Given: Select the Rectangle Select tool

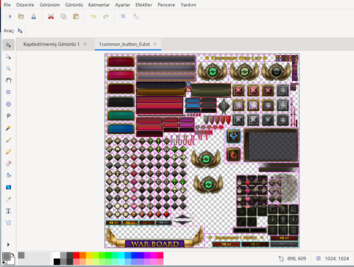Looking at the screenshot, I should 8,92.
